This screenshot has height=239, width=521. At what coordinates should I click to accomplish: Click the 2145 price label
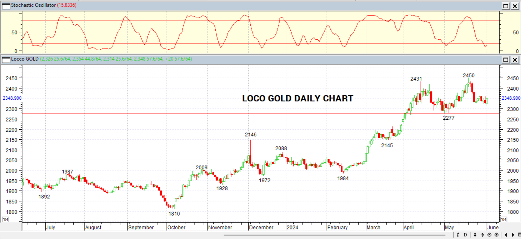click(x=387, y=145)
